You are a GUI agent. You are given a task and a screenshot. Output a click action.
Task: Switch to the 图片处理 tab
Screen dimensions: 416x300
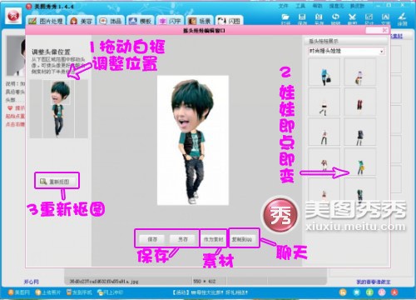[46, 21]
